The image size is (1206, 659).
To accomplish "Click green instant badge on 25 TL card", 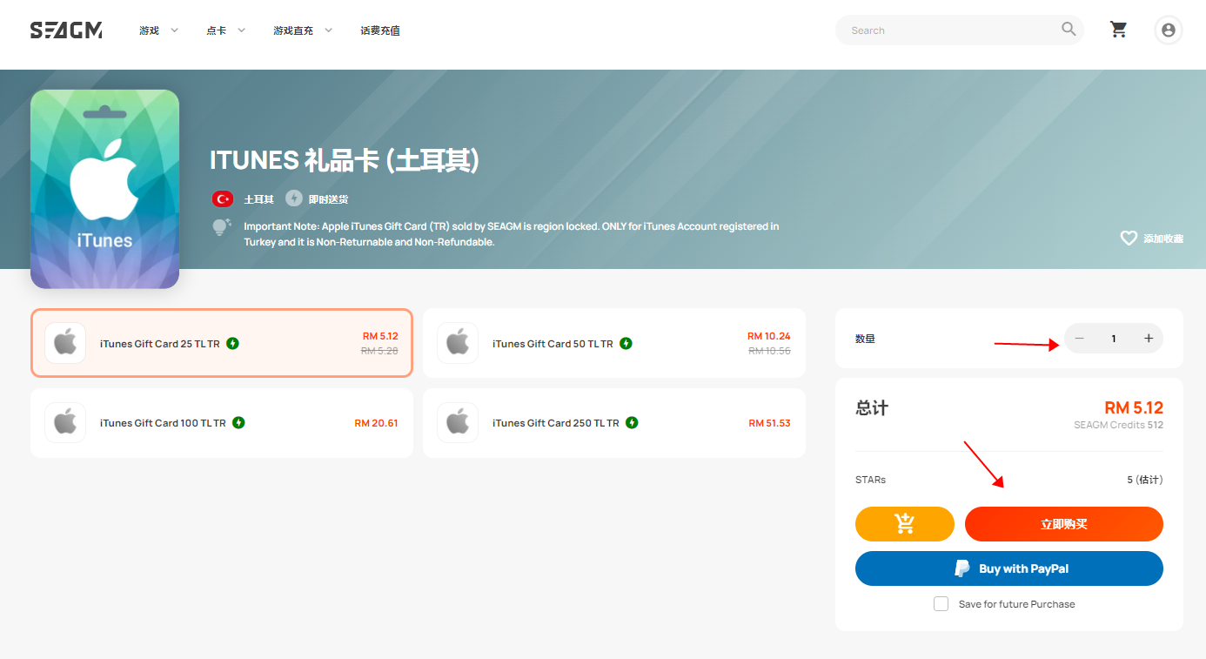I will coord(232,343).
